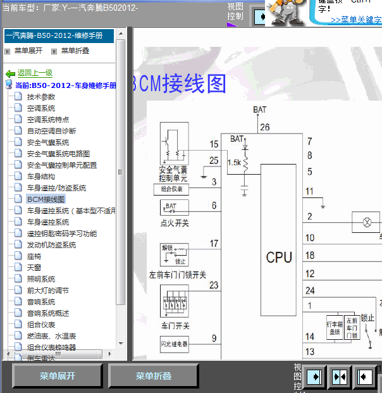The image size is (382, 393).
Task: Open 安全气囊系统电路图 entry
Action: coord(58,154)
